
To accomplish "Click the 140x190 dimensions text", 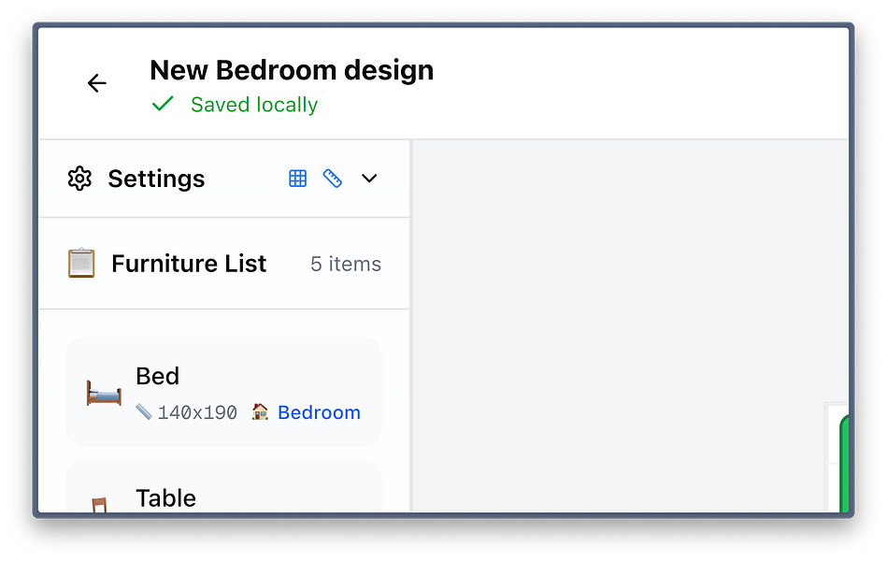I will click(197, 412).
